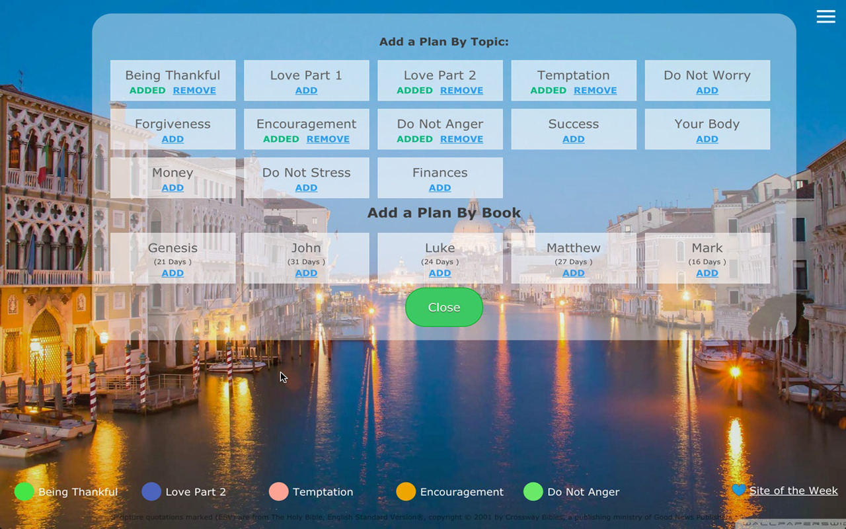This screenshot has height=529, width=846.
Task: Click the green Close button
Action: click(x=444, y=307)
